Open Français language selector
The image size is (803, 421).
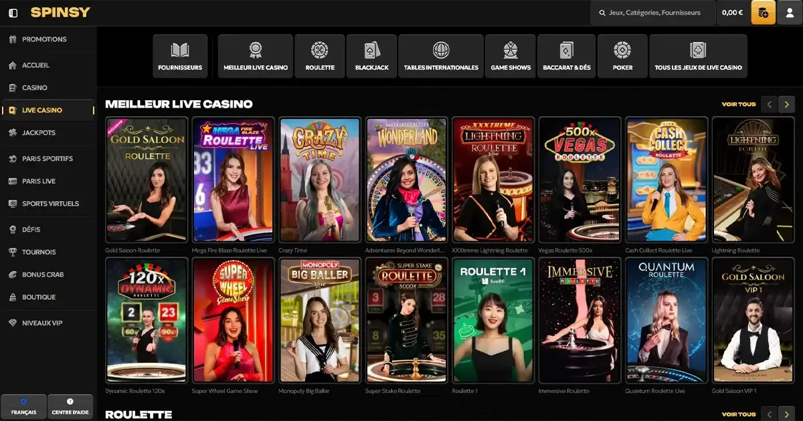pos(24,406)
